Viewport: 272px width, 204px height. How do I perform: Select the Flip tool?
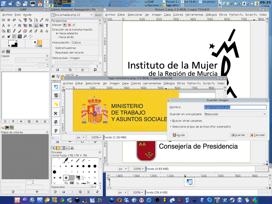tap(41, 26)
